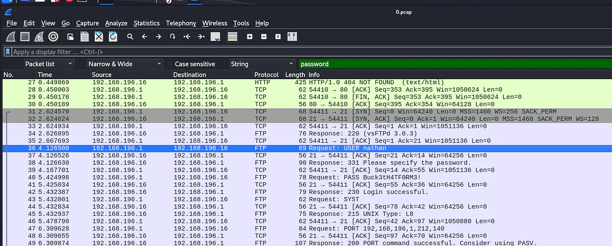This screenshot has width=612, height=246.
Task: Close this capture file icon
Action: tap(99, 37)
